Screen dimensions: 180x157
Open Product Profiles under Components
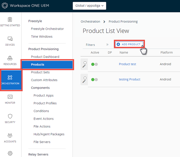(x=45, y=103)
